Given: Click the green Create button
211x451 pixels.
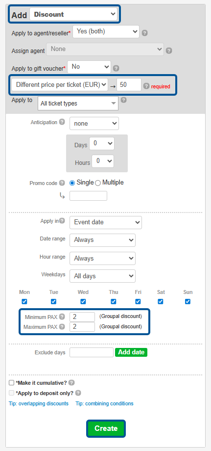Looking at the screenshot, I should 106,428.
